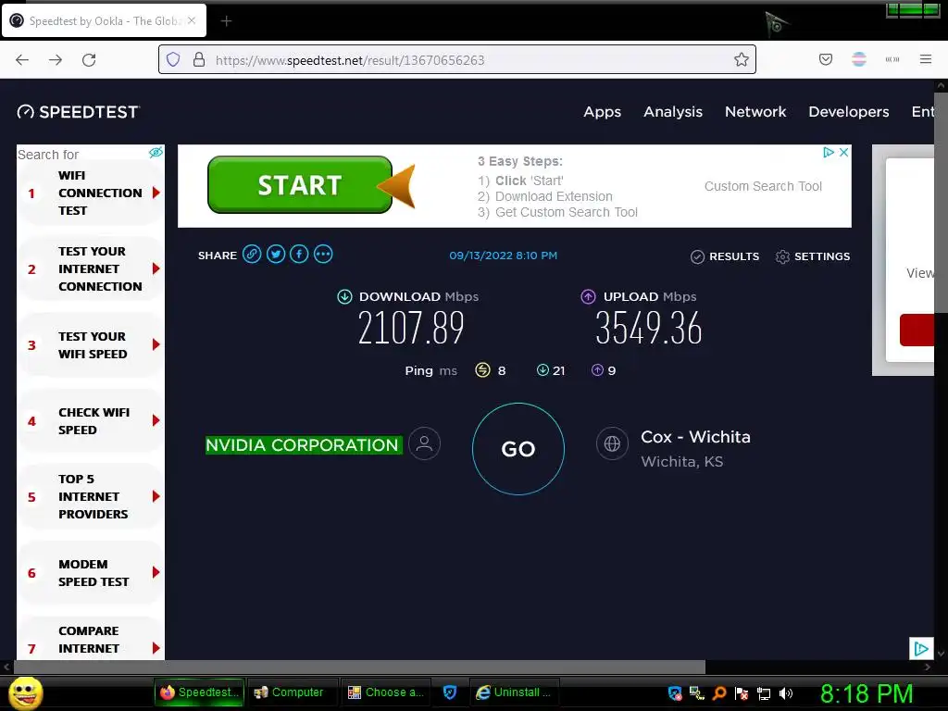This screenshot has width=948, height=711.
Task: Click the green START ad button
Action: [300, 185]
